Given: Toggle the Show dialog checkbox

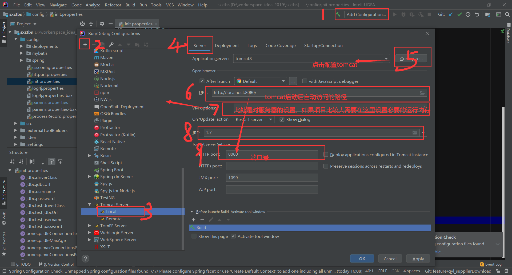Looking at the screenshot, I should pos(282,119).
